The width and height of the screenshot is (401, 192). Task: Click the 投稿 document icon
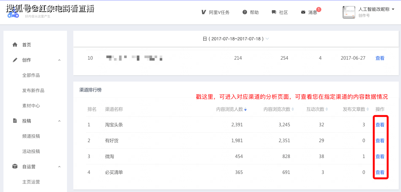(x=15, y=121)
